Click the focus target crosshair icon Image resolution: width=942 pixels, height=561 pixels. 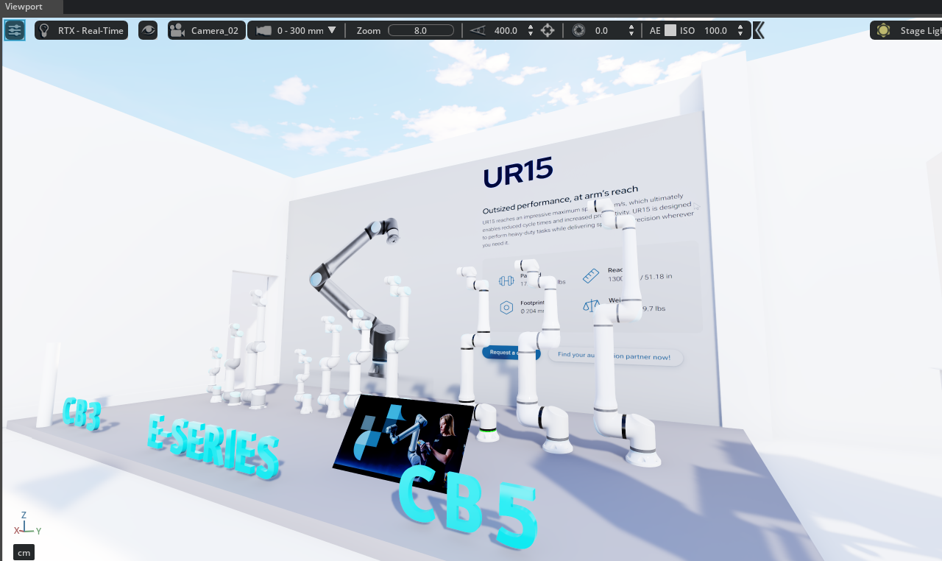[548, 30]
